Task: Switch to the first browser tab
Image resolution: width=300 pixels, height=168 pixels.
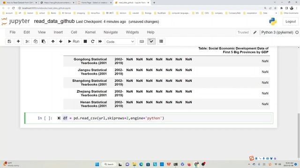Action: point(20,3)
